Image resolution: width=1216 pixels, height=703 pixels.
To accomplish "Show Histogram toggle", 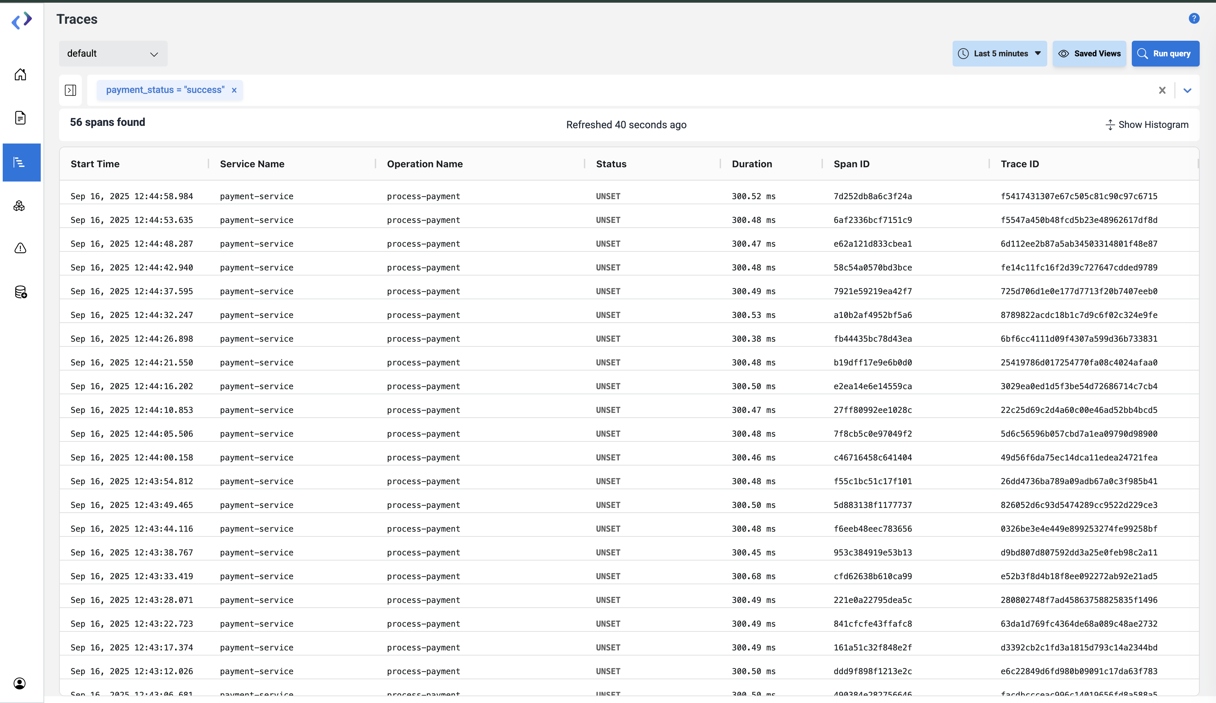I will point(1146,125).
